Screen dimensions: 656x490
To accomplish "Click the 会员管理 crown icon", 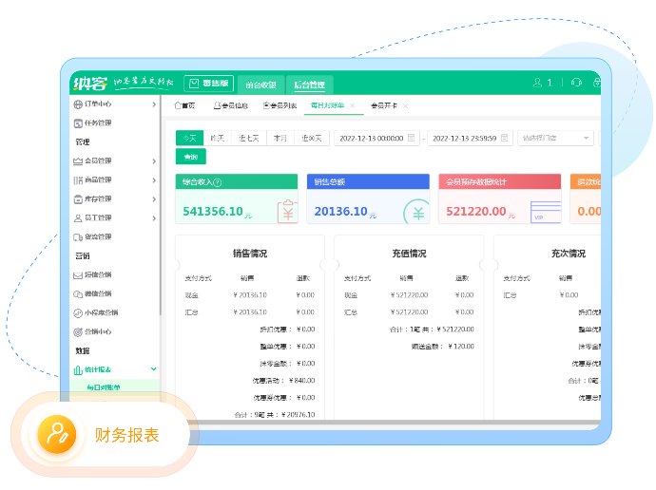I will 78,161.
